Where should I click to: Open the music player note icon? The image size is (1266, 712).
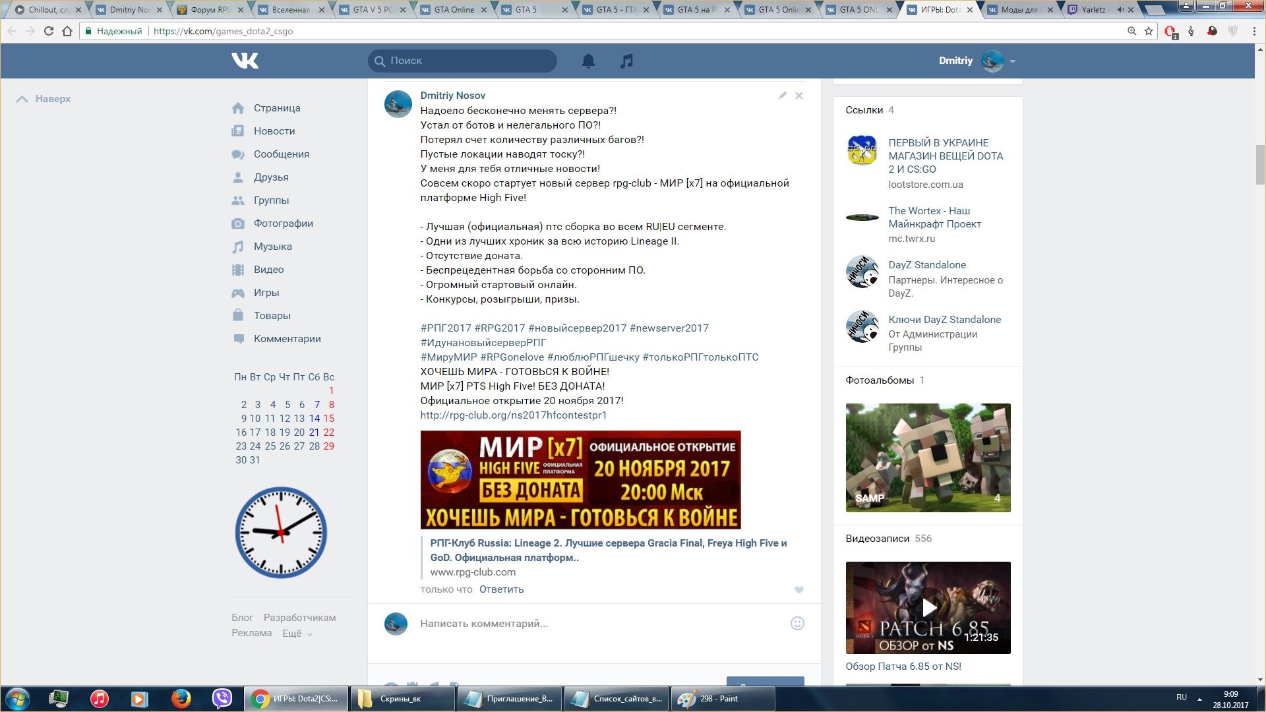coord(626,61)
